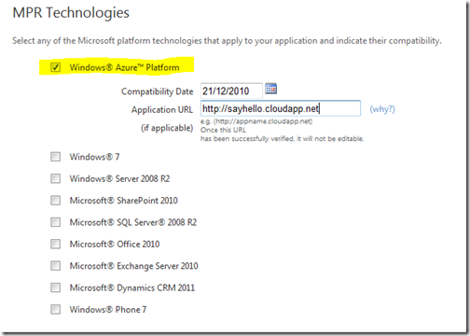Tick the Microsoft SharePoint 2010 checkbox
Viewport: 470px width, 336px height.
pos(56,200)
